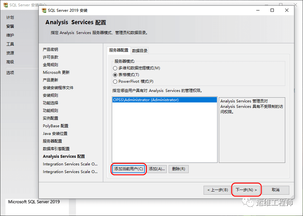Open 维护 in the Installation Center window

point(10,35)
